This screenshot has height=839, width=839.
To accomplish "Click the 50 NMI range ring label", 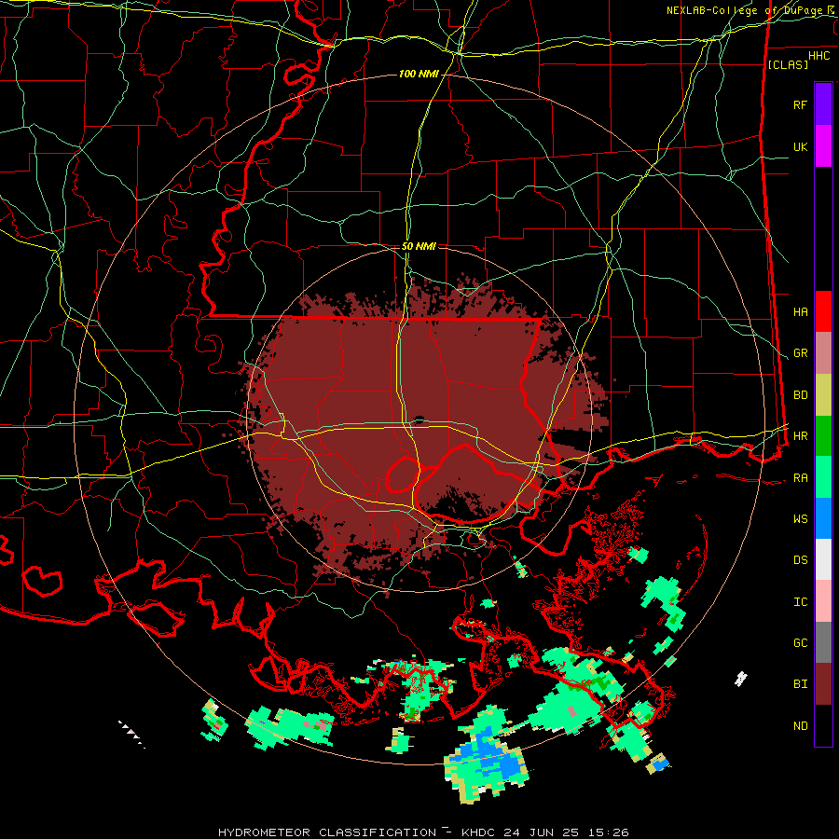I will [x=419, y=246].
